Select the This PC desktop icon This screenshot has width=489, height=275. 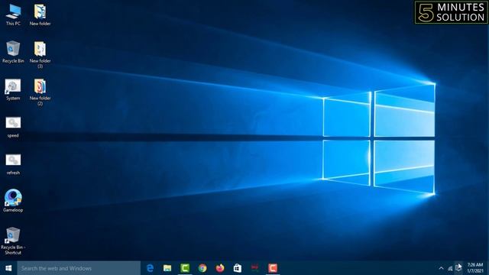[x=13, y=15]
